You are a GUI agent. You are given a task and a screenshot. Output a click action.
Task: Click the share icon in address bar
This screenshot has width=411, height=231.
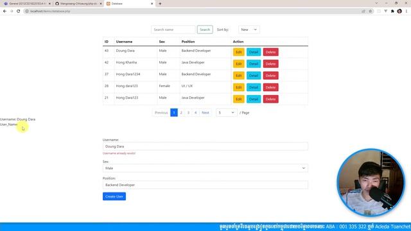click(363, 12)
